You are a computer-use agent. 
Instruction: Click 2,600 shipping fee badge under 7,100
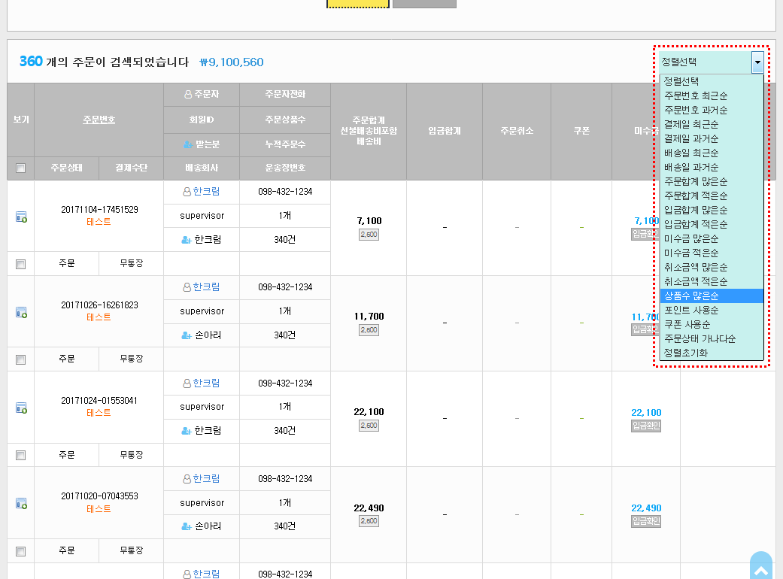(369, 235)
